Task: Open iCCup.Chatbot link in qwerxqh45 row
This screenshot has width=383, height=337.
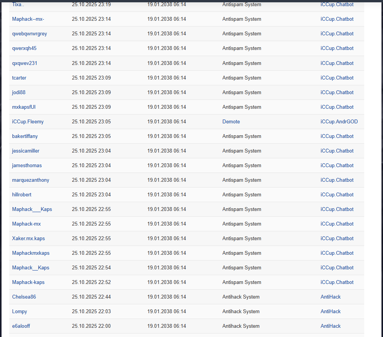Action: click(x=337, y=48)
